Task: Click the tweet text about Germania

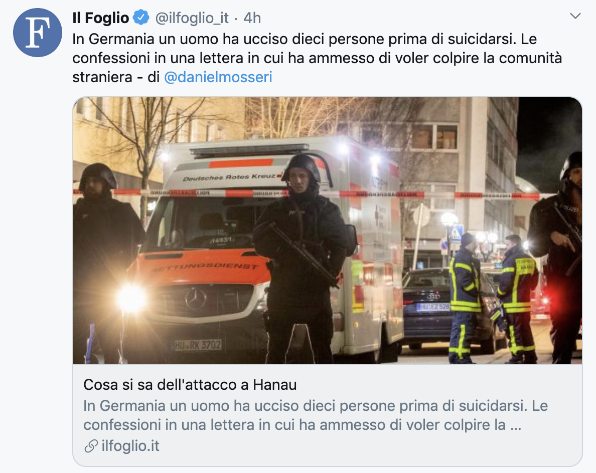Action: 317,58
